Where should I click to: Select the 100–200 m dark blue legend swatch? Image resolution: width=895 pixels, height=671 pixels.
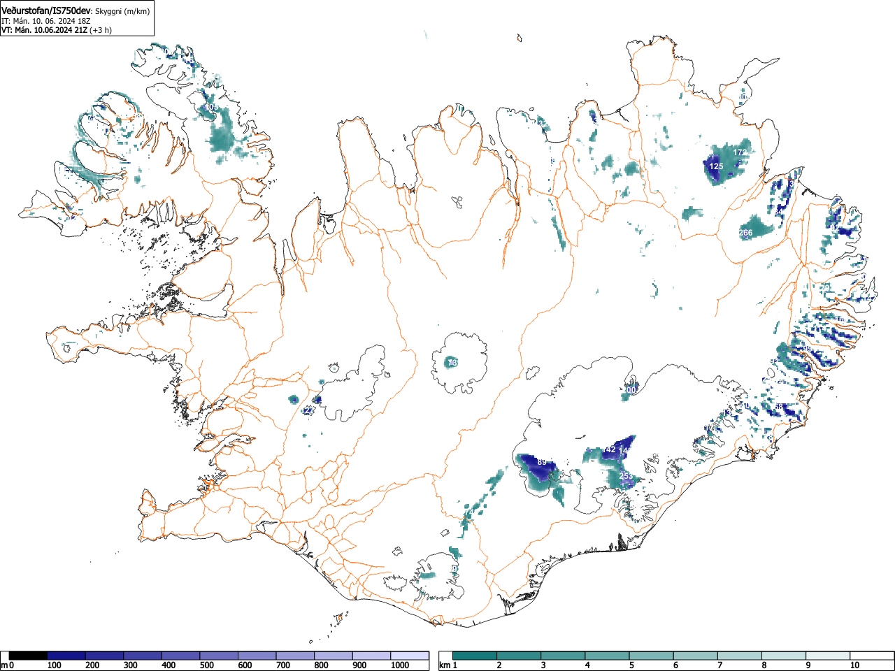(66, 656)
